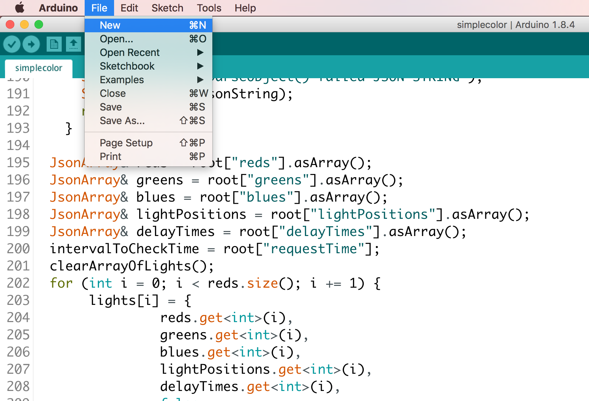Open the Arduino application menu
Viewport: 589px width, 401px height.
58,8
